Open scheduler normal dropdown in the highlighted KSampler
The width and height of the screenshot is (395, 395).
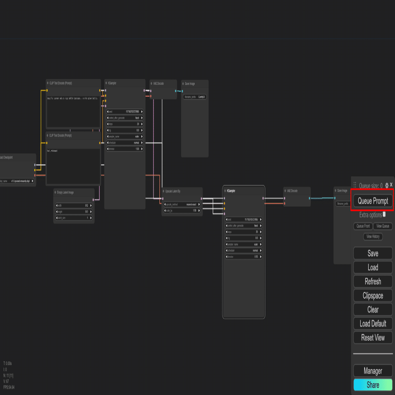(x=244, y=251)
